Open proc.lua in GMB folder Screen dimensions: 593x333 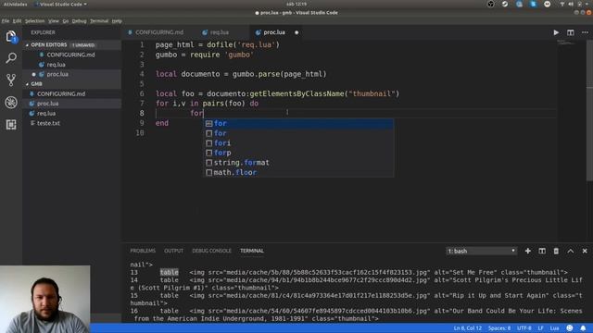tap(47, 104)
